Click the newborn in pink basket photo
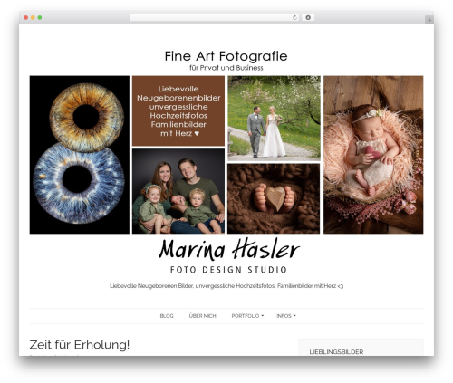 pyautogui.click(x=373, y=155)
